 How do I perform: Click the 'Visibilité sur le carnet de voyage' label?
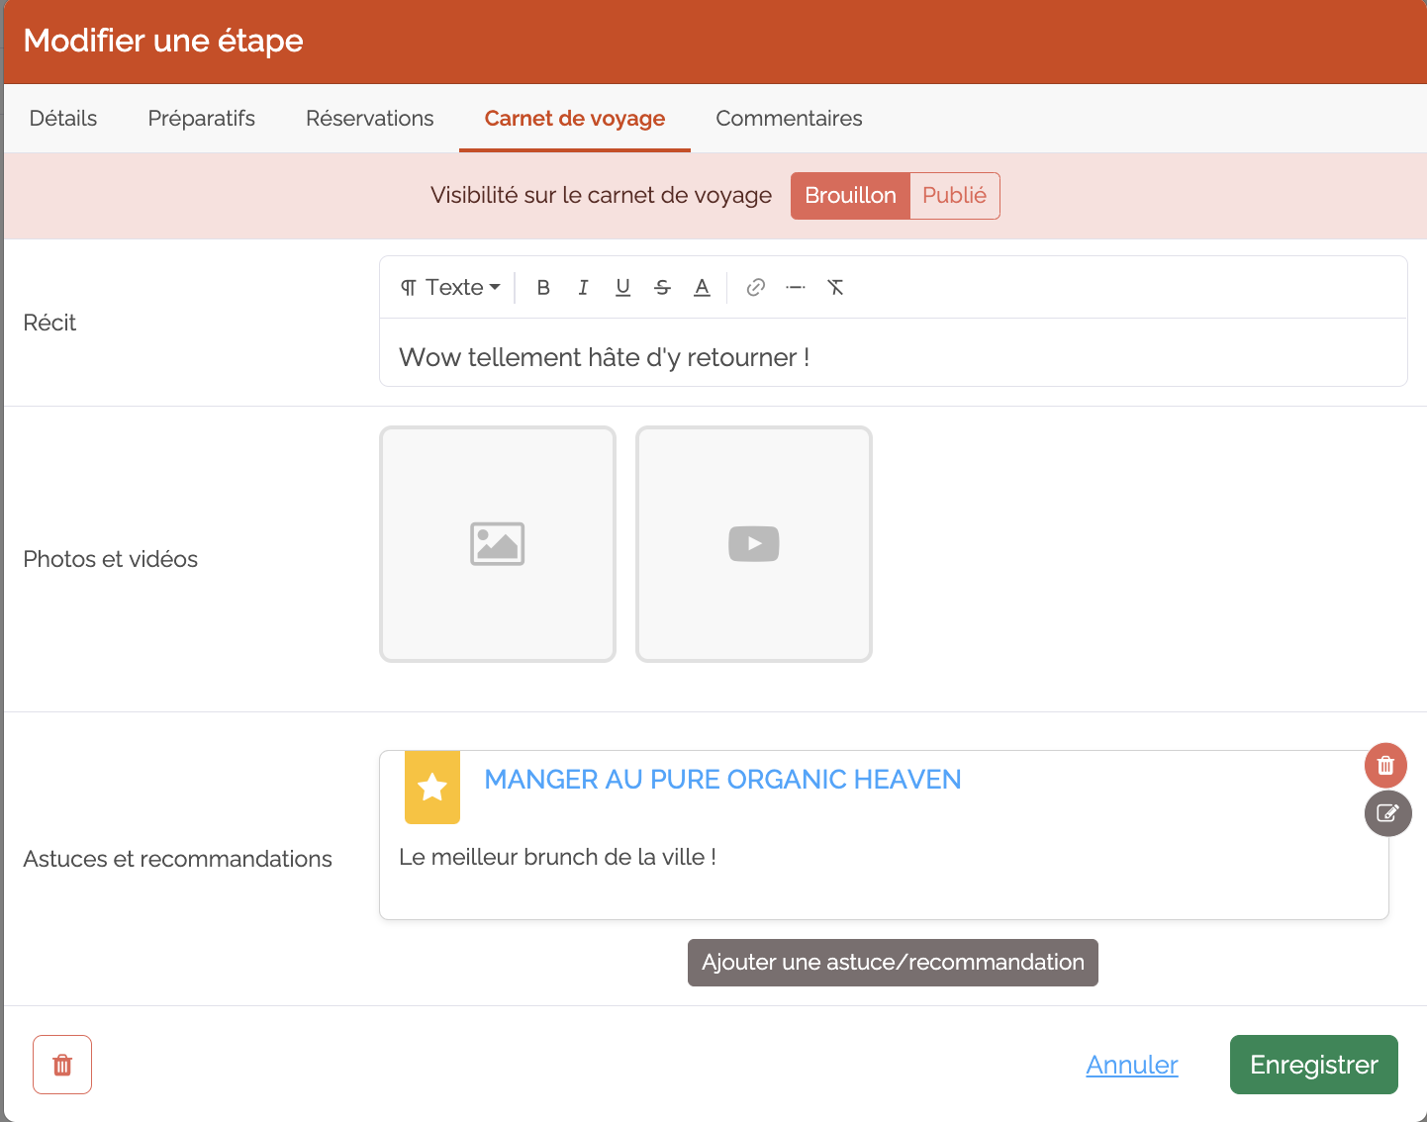[601, 196]
